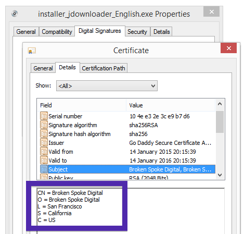Close the installer Properties window
The image size is (244, 234).
click(x=211, y=12)
